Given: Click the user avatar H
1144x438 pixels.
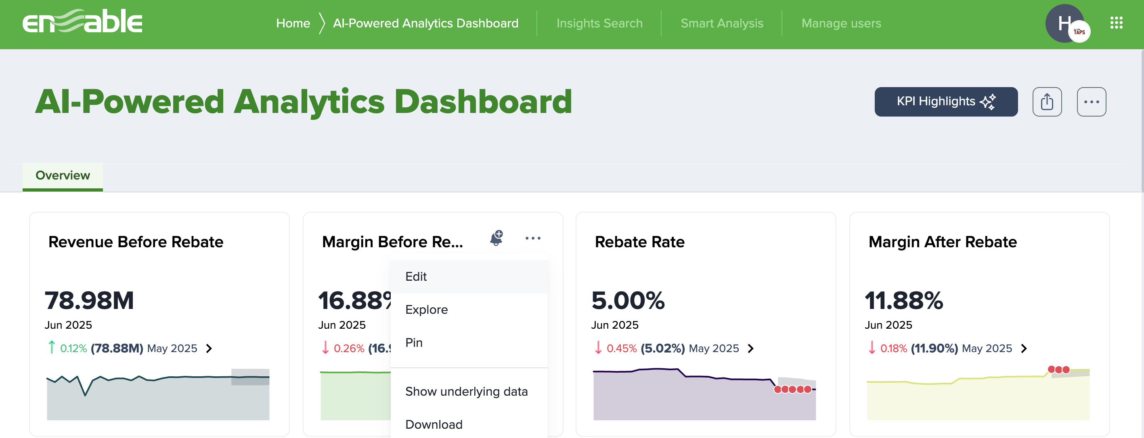Looking at the screenshot, I should [1065, 23].
